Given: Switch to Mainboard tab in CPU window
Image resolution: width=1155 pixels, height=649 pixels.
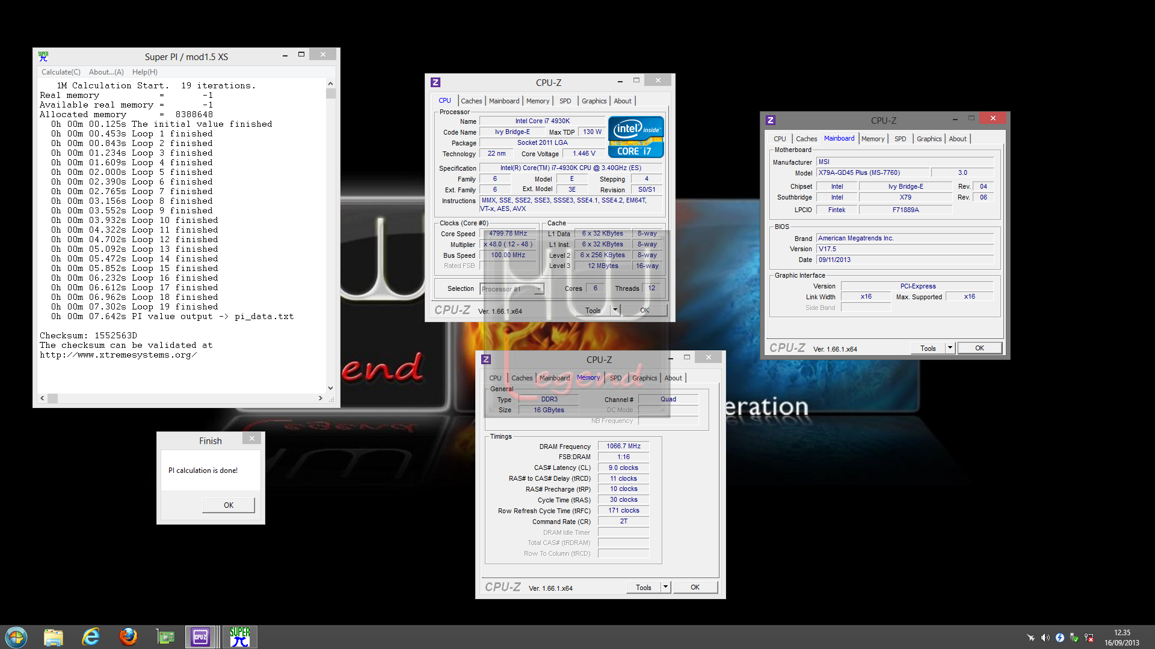Looking at the screenshot, I should (504, 101).
